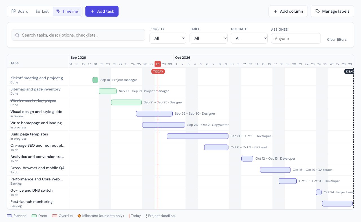361x222 pixels.
Task: Click the Wireframes for key pages bar
Action: (x=126, y=102)
